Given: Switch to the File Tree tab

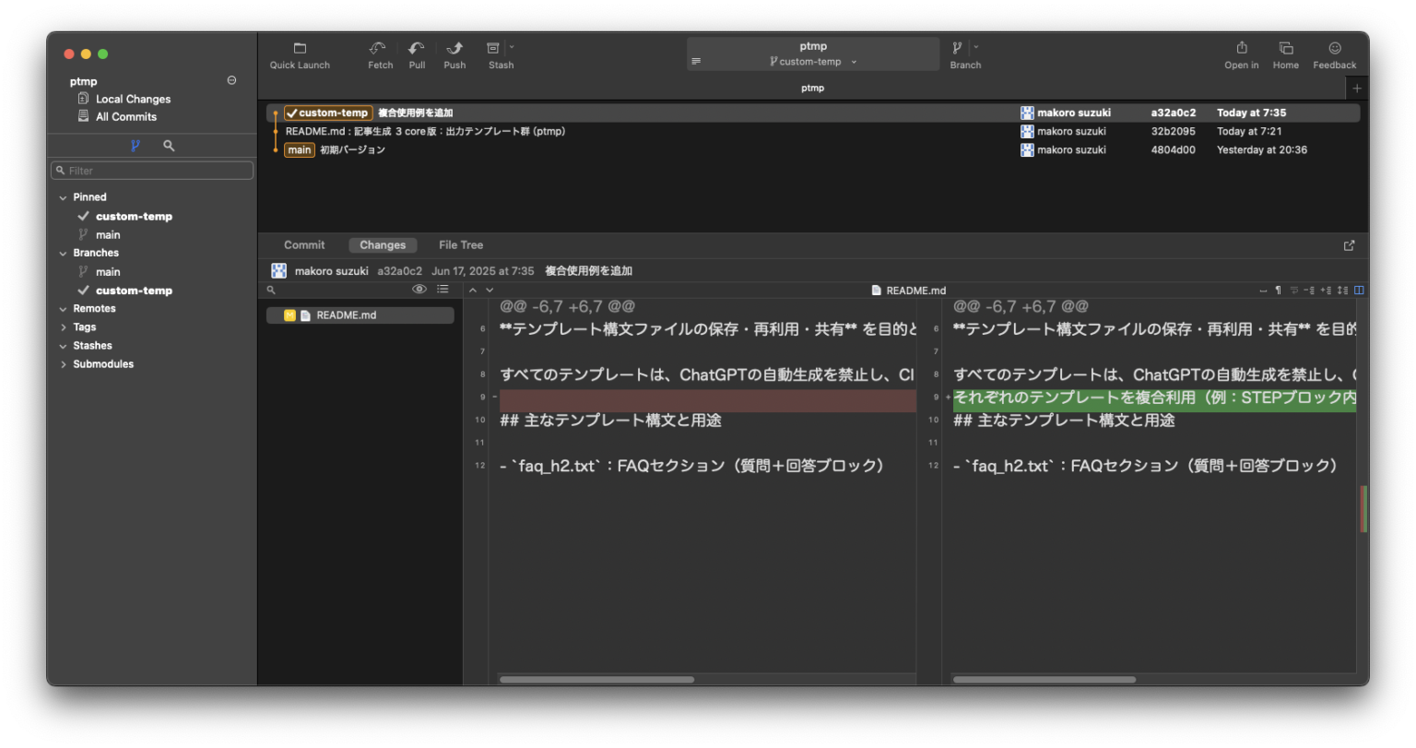Looking at the screenshot, I should click(x=461, y=245).
